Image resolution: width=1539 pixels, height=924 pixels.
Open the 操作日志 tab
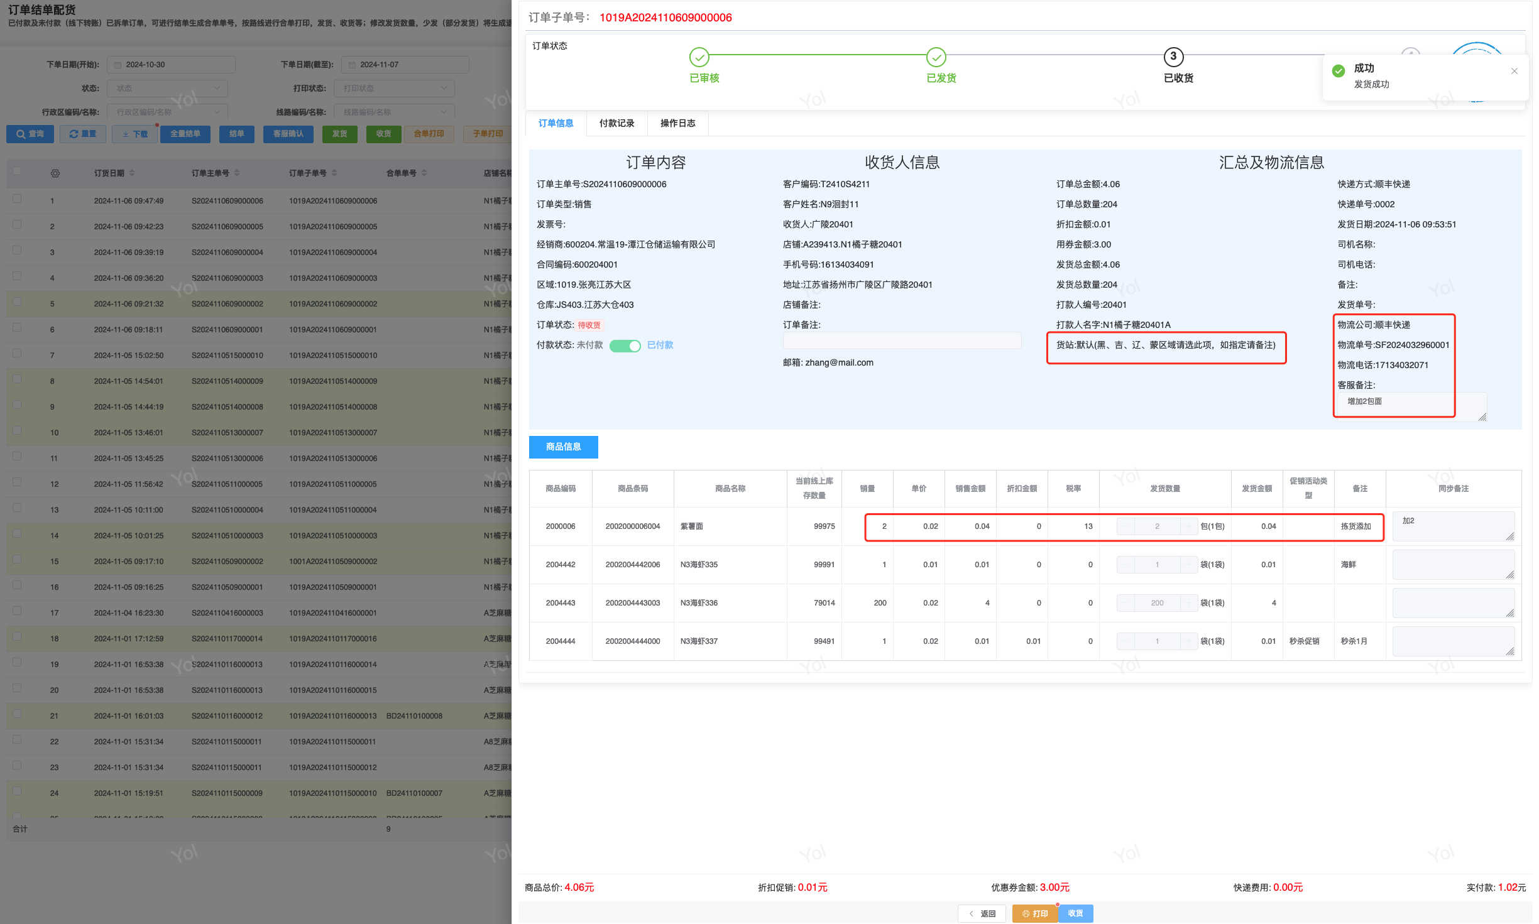677,123
